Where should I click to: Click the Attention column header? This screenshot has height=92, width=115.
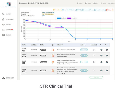60,45
